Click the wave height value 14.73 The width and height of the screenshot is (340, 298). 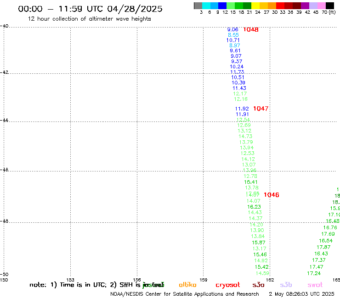245,136
